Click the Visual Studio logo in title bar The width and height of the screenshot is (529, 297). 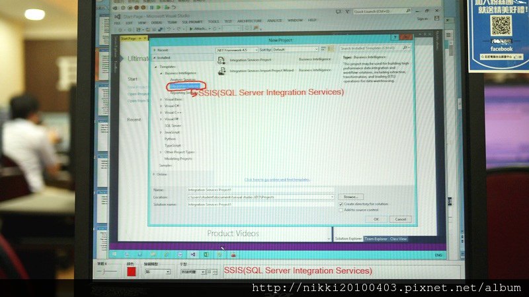118,16
